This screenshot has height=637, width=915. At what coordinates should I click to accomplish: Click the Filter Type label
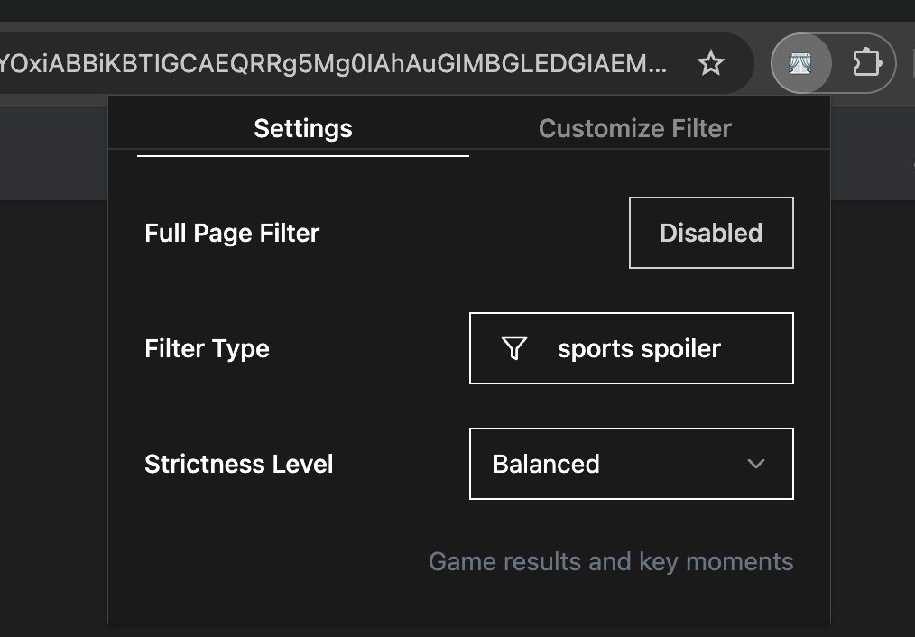[x=207, y=348]
